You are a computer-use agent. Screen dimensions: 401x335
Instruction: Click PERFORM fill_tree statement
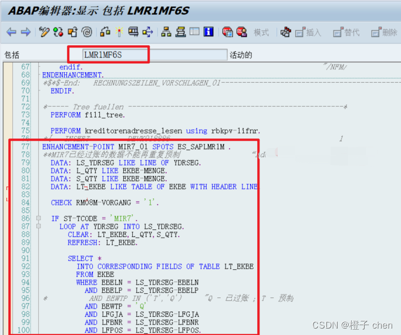pos(87,115)
